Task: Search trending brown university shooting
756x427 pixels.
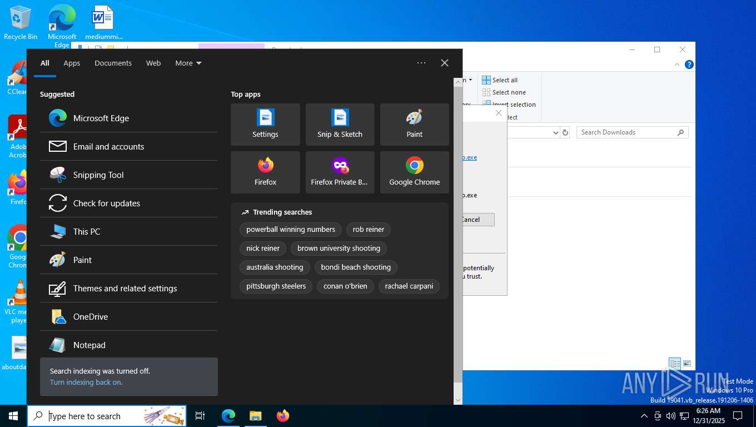Action: pyautogui.click(x=339, y=248)
